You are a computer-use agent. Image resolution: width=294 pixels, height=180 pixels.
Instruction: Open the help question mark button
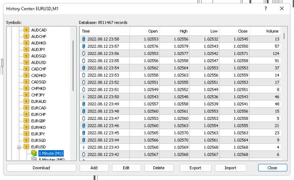click(x=265, y=8)
